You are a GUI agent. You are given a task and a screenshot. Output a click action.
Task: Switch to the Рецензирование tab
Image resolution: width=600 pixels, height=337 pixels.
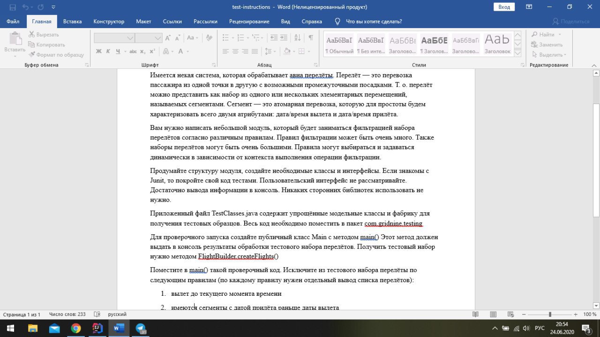249,22
